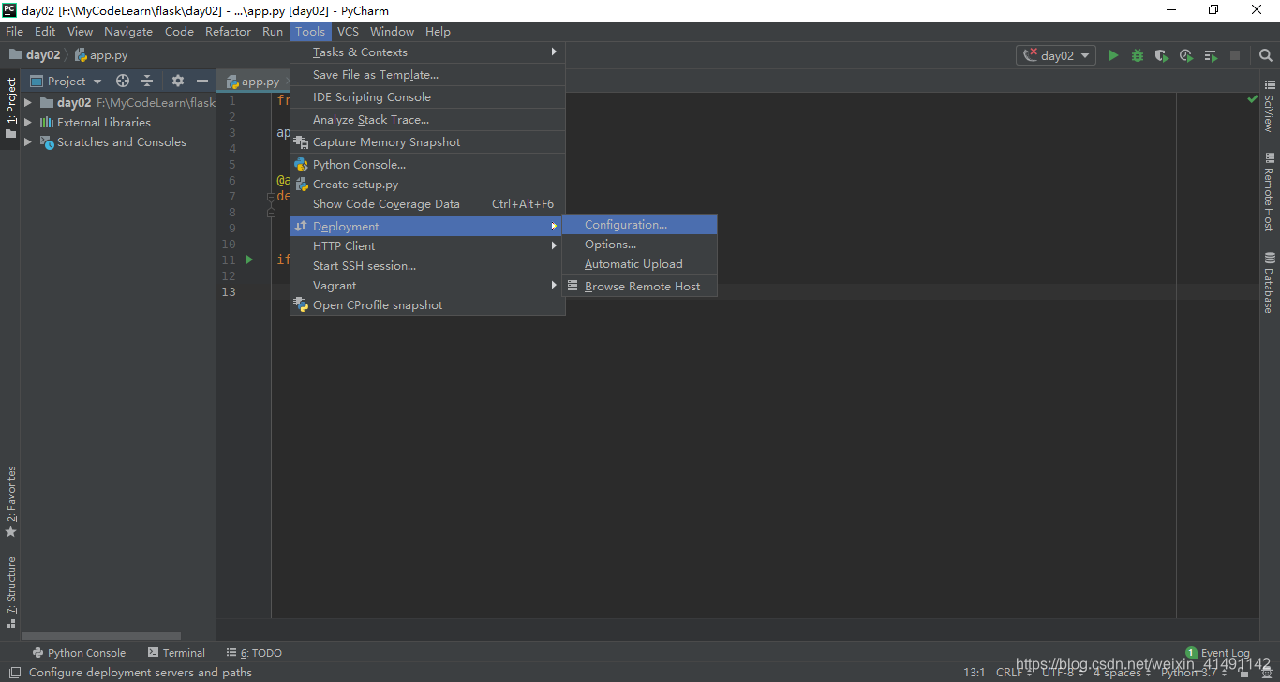Open the Terminal tool window tab
Viewport: 1280px width, 682px height.
pos(176,653)
